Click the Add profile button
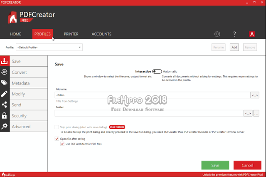Image resolution: width=266 pixels, height=177 pixels. tap(234, 47)
